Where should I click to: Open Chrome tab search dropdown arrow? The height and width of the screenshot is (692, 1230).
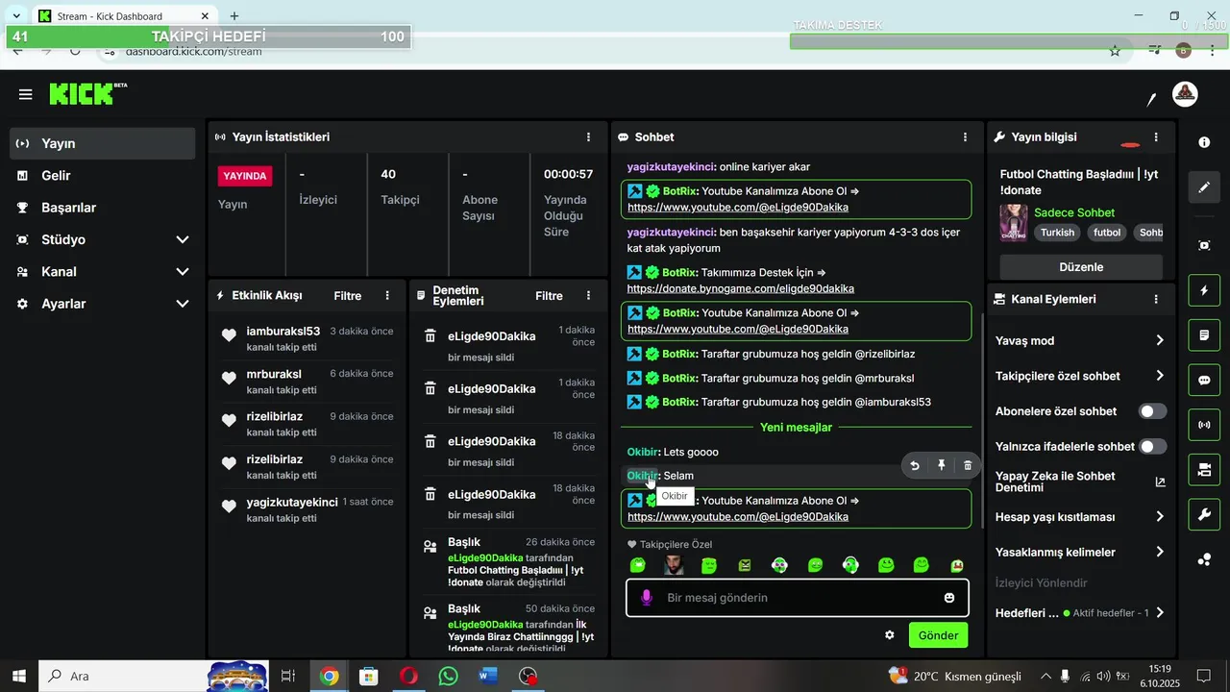click(x=16, y=16)
